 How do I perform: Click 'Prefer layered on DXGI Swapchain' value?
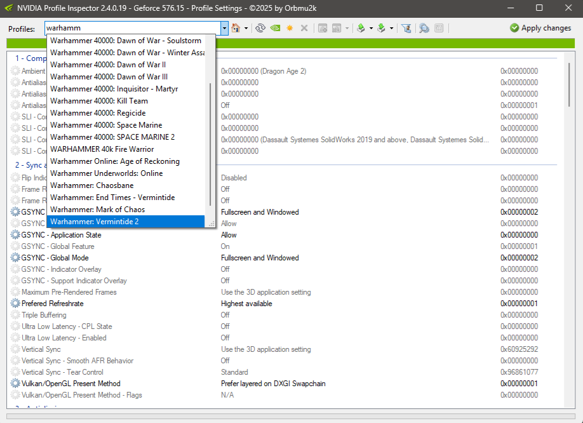pyautogui.click(x=273, y=384)
